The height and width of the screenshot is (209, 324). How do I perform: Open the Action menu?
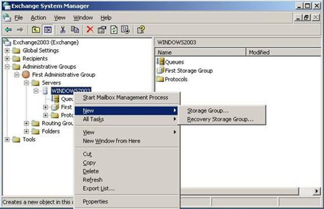[39, 18]
